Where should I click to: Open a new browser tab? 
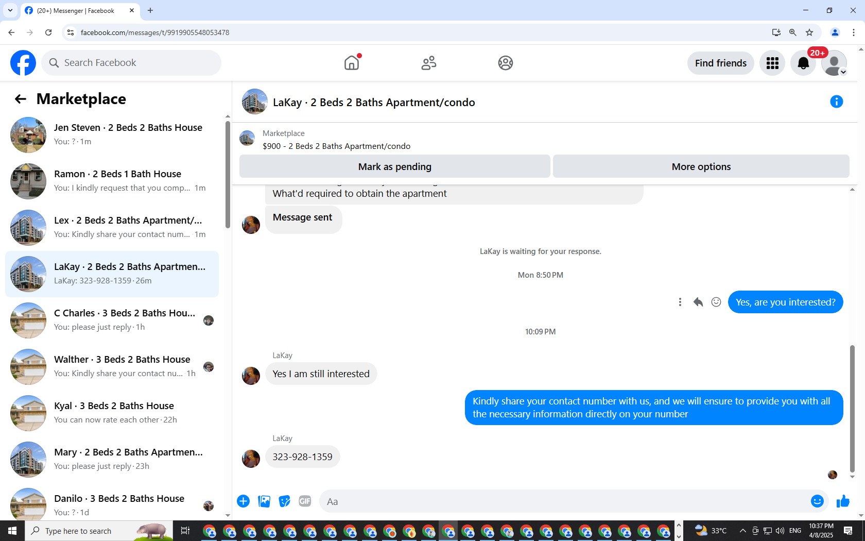[150, 10]
